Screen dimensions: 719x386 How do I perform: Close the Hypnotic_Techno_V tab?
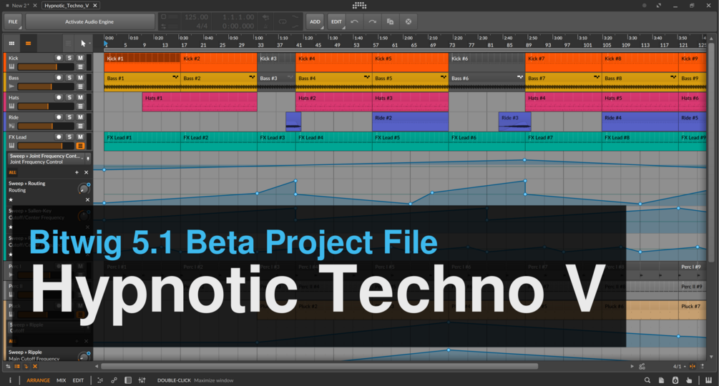click(x=95, y=6)
